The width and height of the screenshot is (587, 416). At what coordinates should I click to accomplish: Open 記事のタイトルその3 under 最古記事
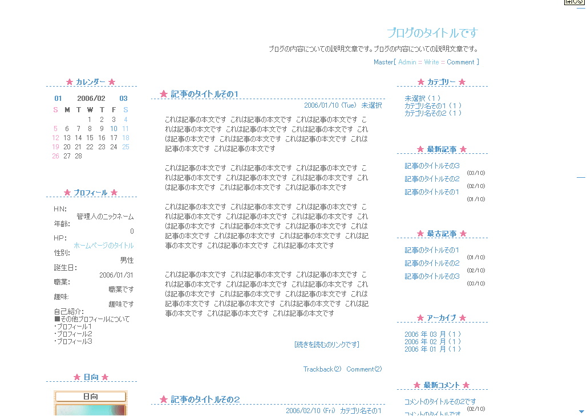click(432, 276)
